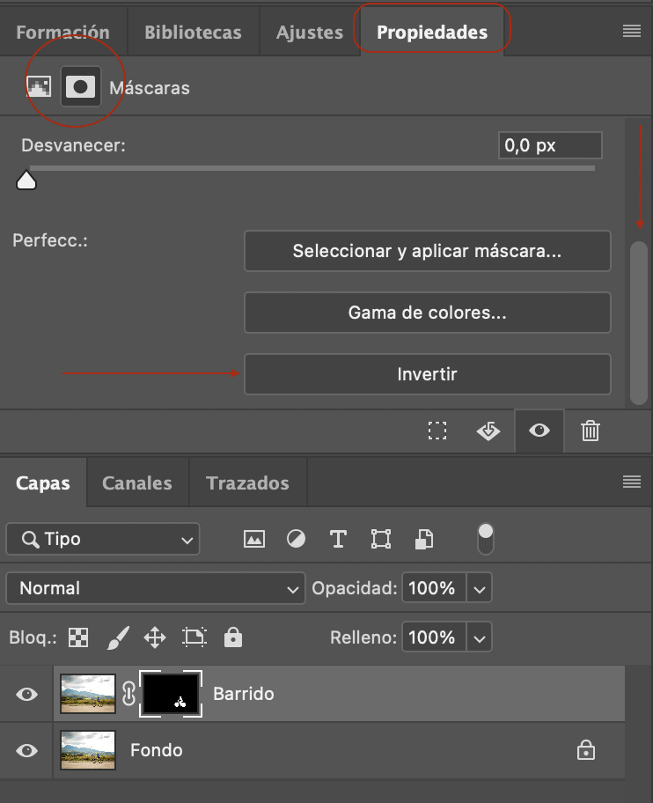The width and height of the screenshot is (653, 803).
Task: Filter layers by type text icon
Action: 338,539
